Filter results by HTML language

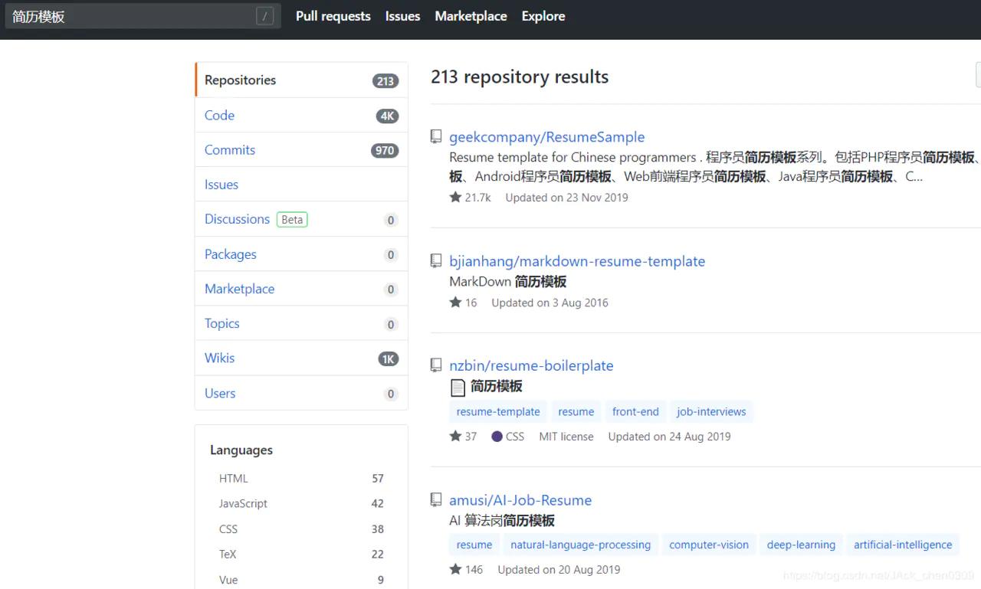pos(234,479)
